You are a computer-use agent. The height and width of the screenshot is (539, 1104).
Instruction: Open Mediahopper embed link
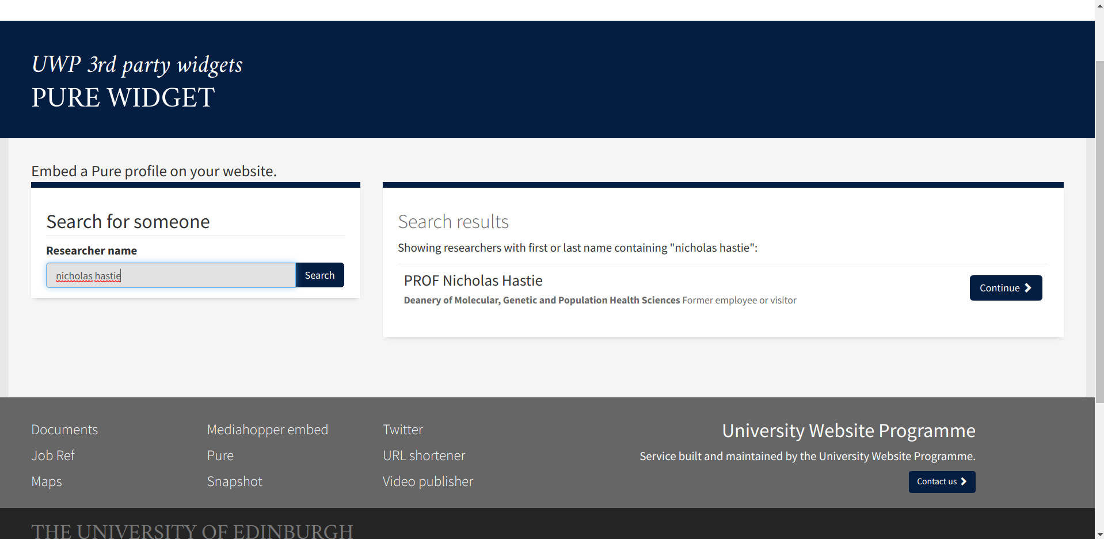click(267, 430)
